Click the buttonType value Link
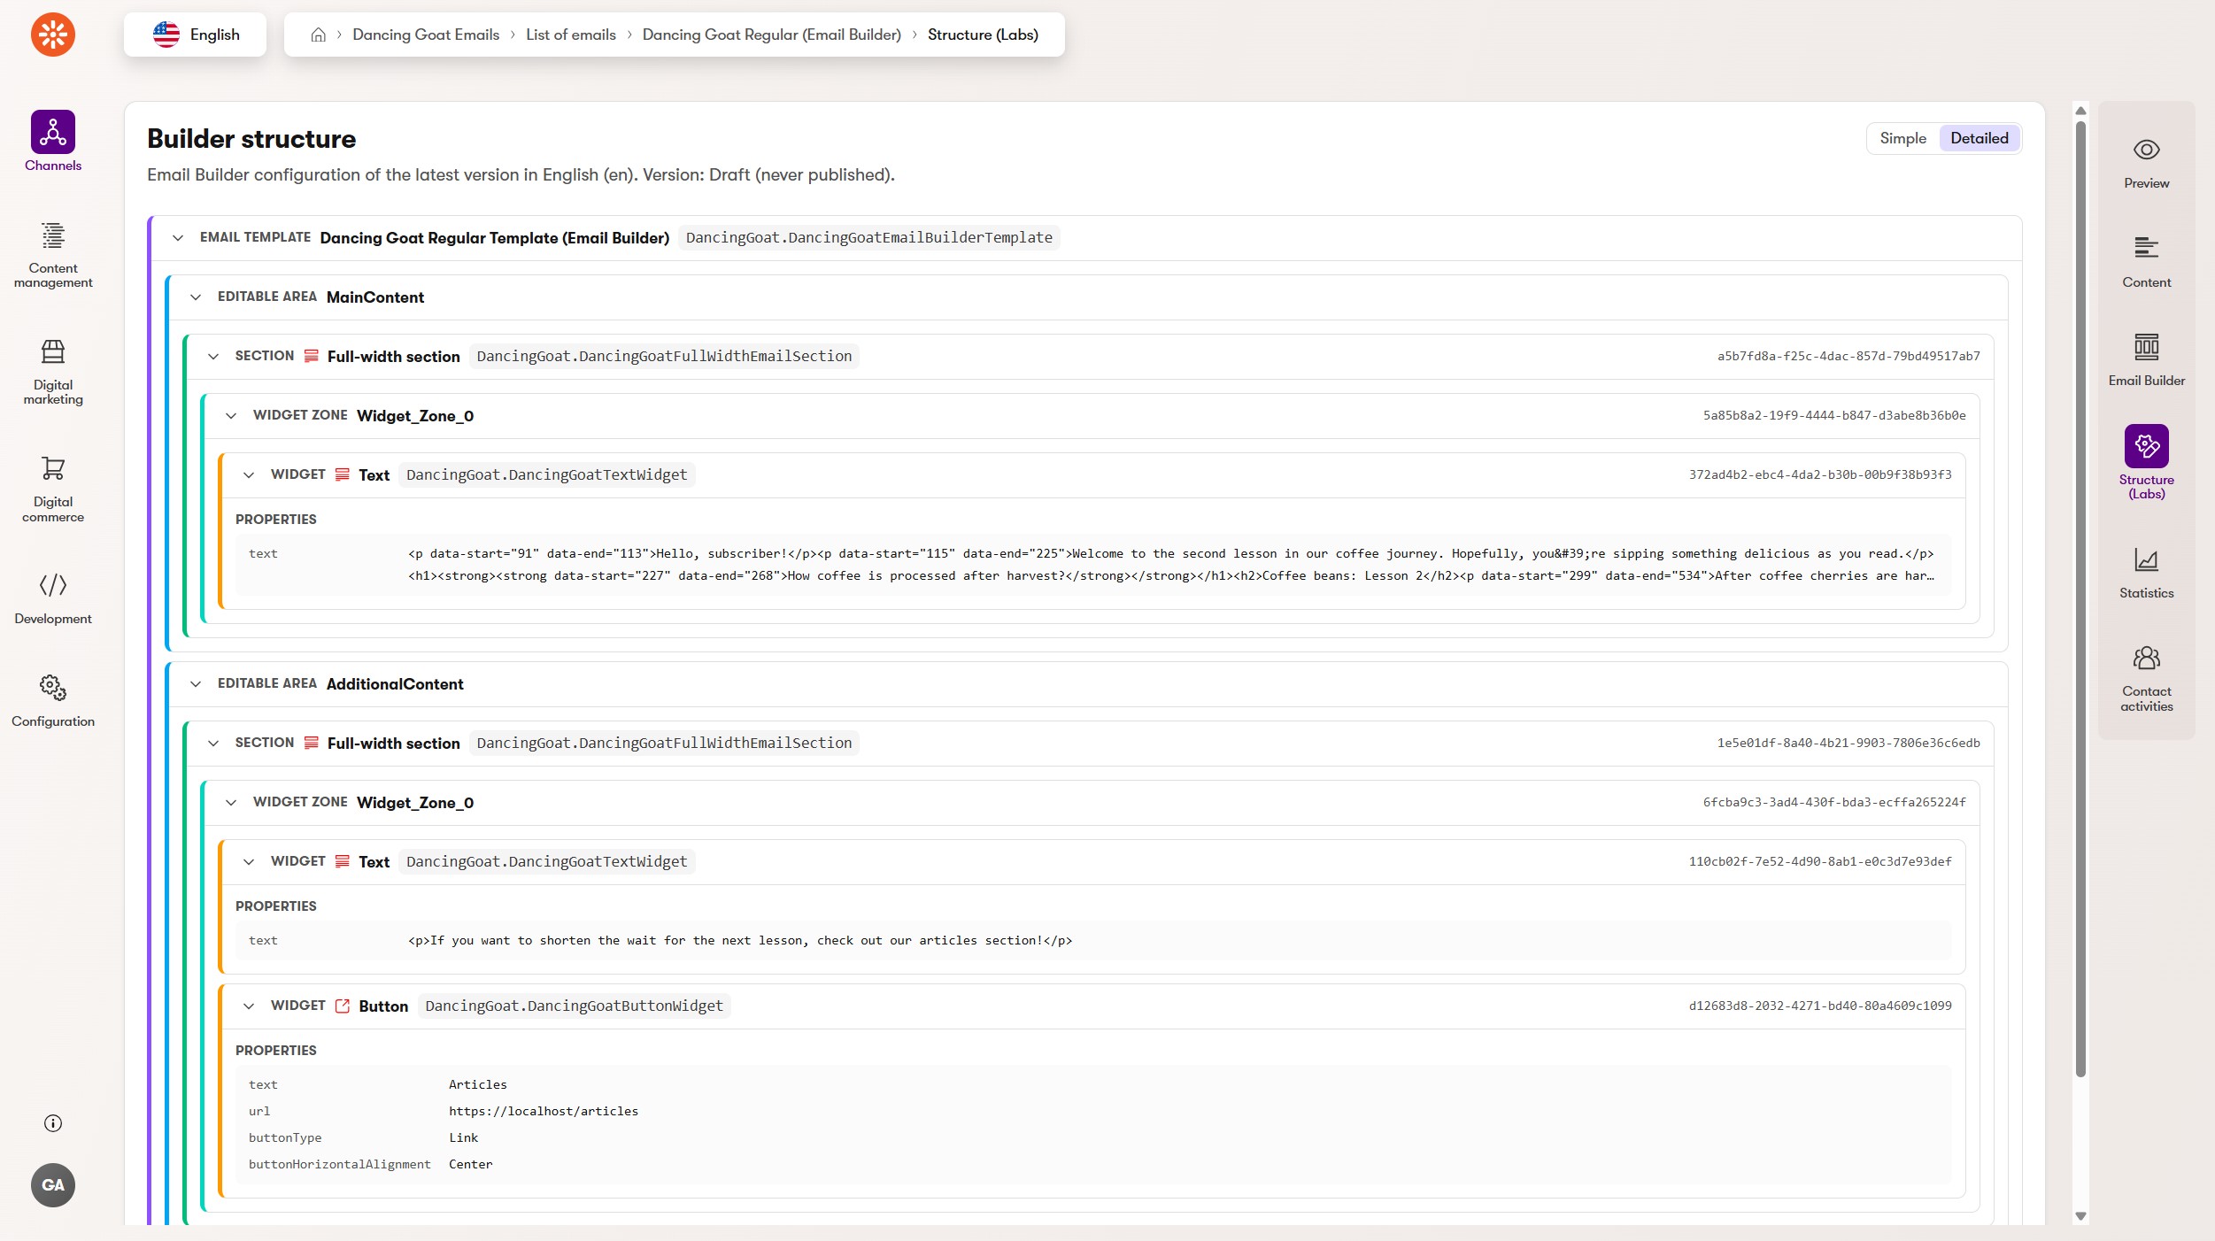The image size is (2215, 1241). click(x=463, y=1137)
